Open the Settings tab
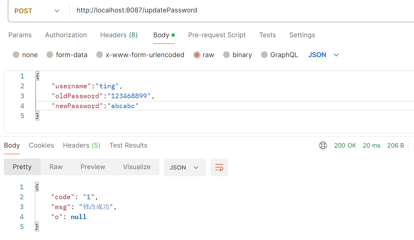The image size is (414, 240). pyautogui.click(x=302, y=35)
